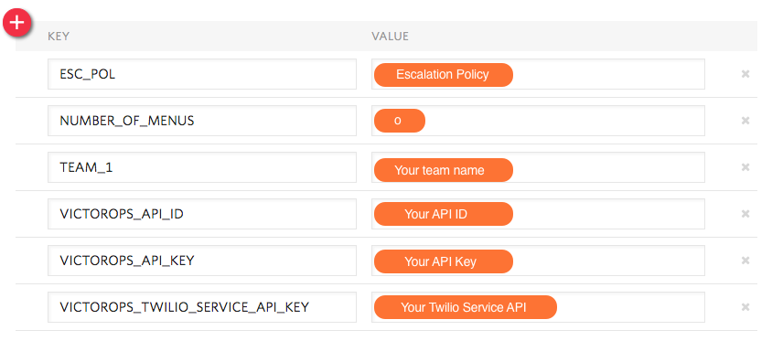Click the Escalation Policy value pill

point(444,74)
